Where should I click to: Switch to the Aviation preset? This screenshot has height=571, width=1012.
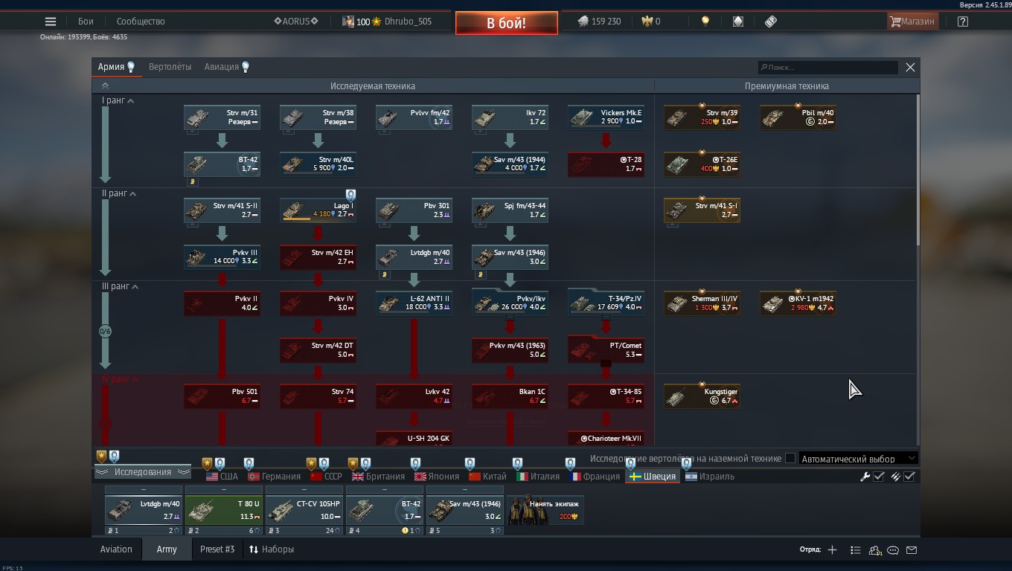pos(116,549)
